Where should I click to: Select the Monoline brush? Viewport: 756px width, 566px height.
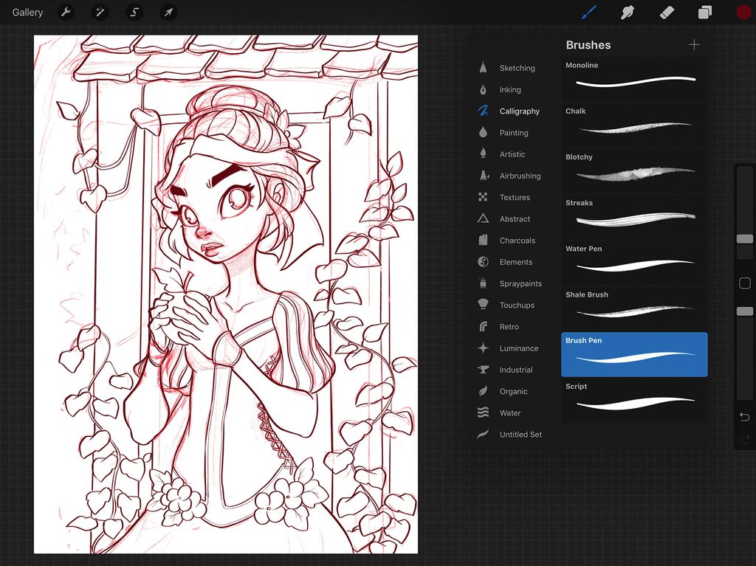pyautogui.click(x=633, y=79)
